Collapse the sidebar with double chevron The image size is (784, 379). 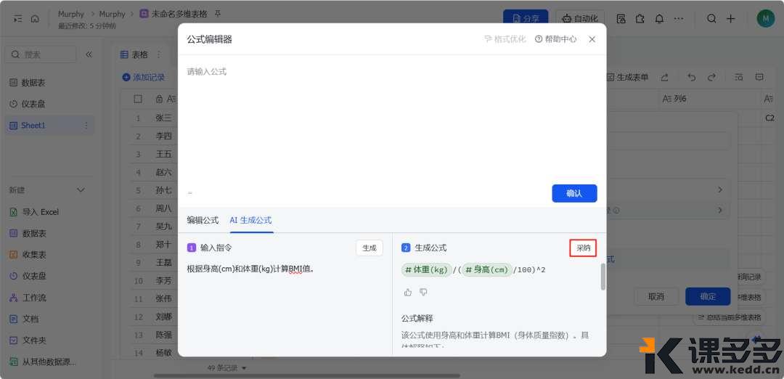coord(89,54)
